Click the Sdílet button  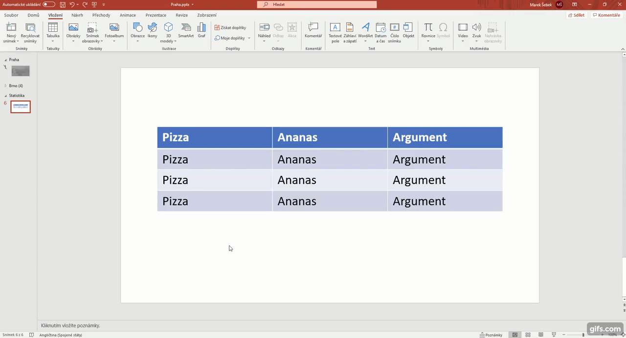tap(577, 15)
